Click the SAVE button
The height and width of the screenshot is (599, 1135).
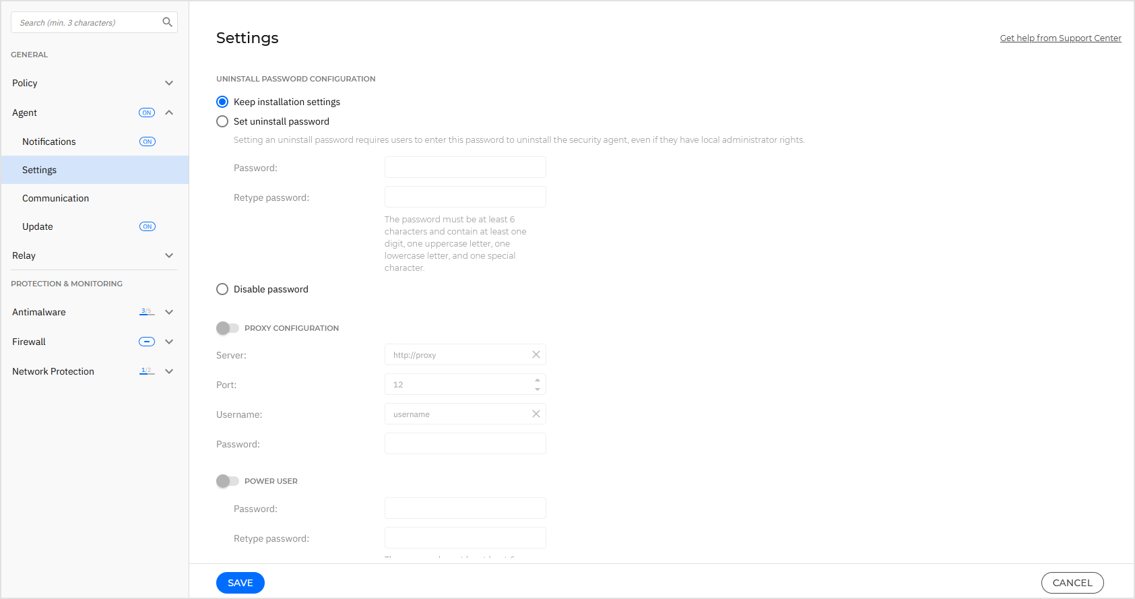[240, 583]
